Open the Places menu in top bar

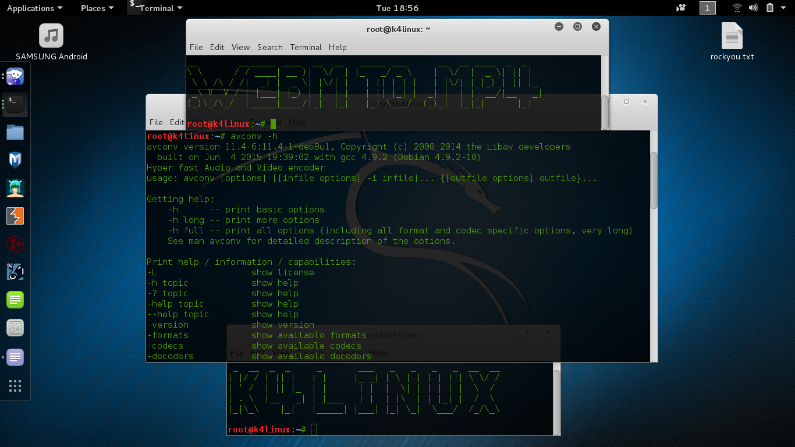tap(97, 8)
